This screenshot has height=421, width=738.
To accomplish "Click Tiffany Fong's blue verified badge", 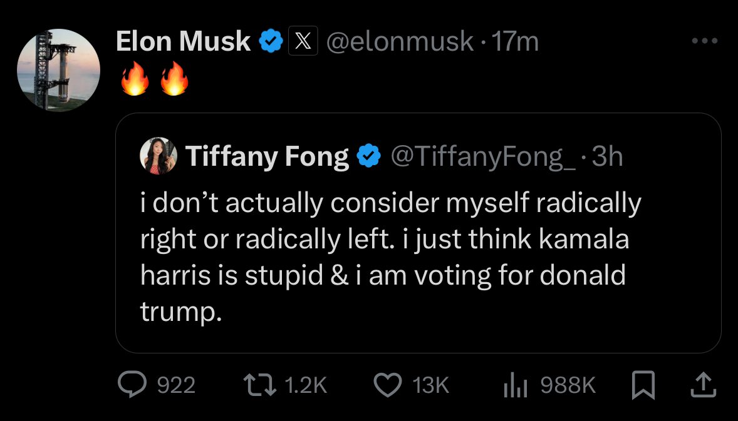I will (370, 156).
